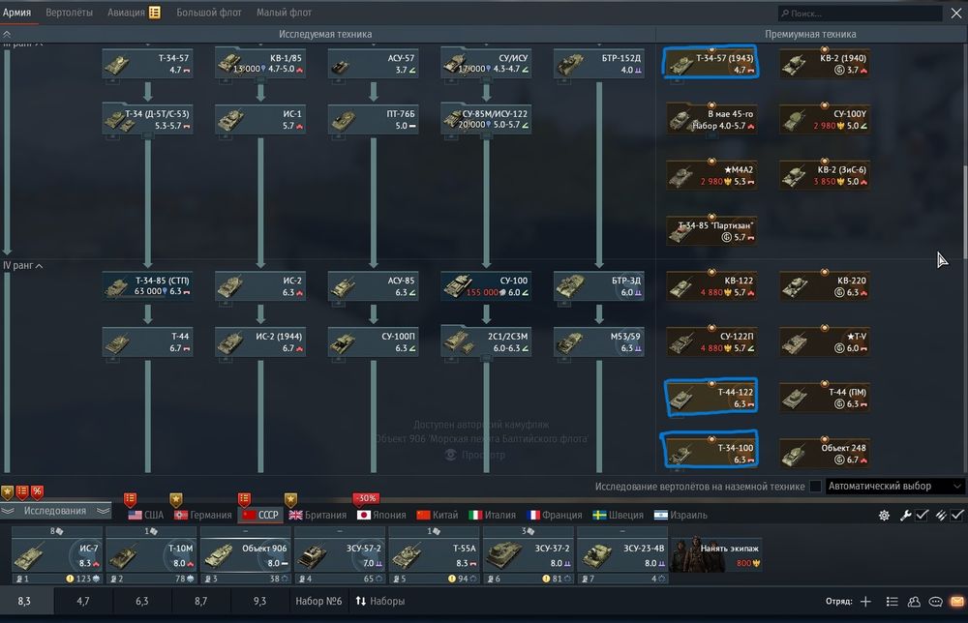Image resolution: width=968 pixels, height=623 pixels.
Task: Select the АСУ-57 tank destroyer card
Action: (x=374, y=64)
